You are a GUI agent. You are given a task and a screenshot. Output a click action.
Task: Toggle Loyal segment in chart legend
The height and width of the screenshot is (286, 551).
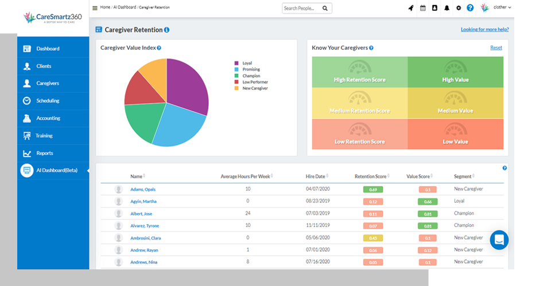(x=247, y=63)
